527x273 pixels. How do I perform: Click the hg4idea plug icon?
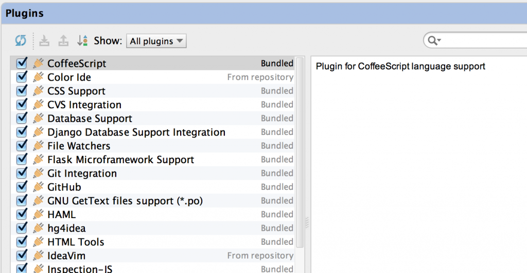point(38,228)
